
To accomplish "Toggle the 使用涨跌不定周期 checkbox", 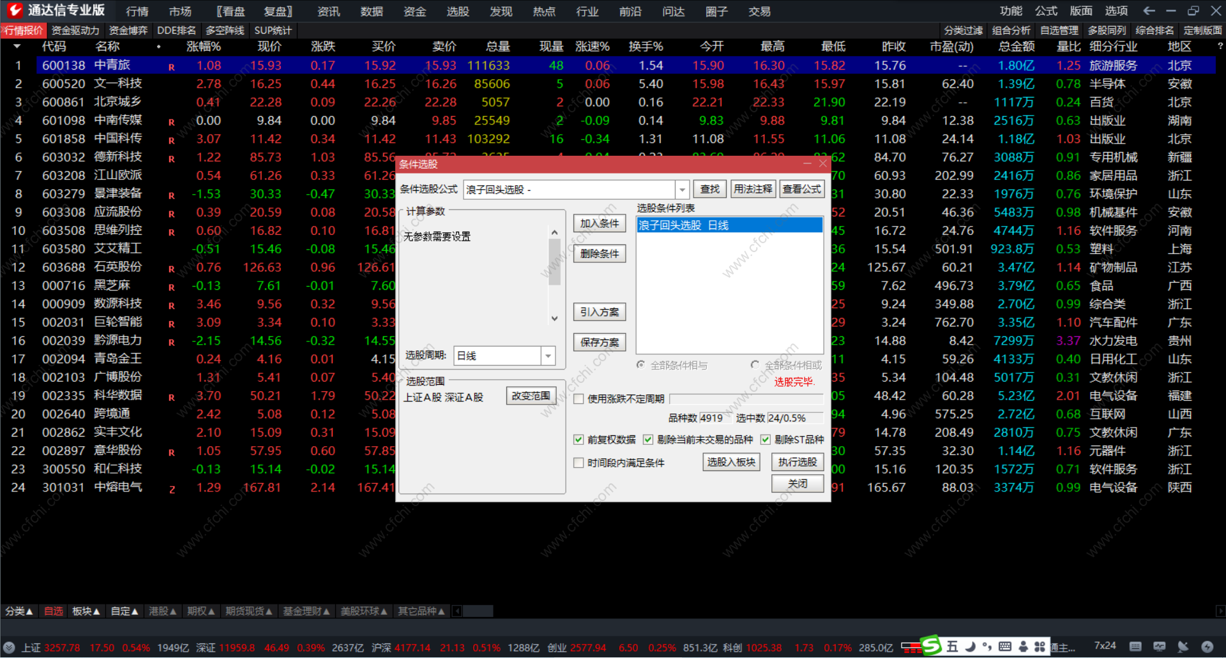I will point(579,399).
